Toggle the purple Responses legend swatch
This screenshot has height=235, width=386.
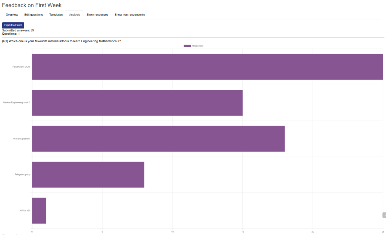[187, 46]
